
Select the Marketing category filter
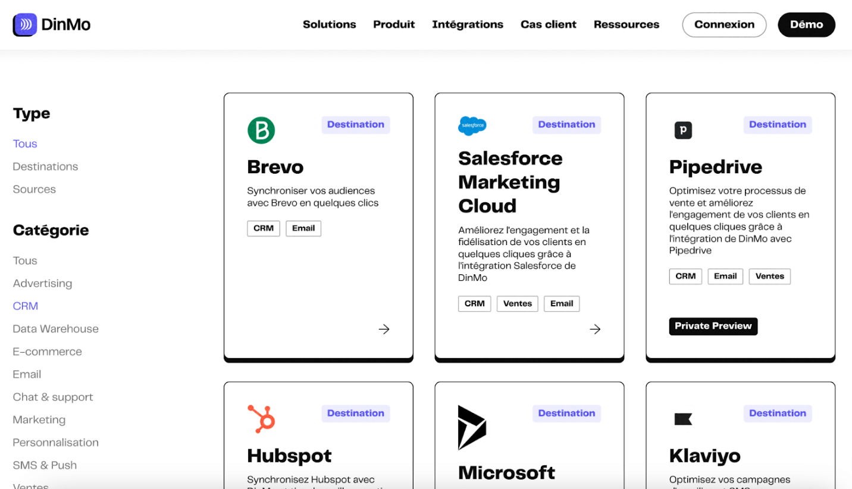[x=39, y=419]
